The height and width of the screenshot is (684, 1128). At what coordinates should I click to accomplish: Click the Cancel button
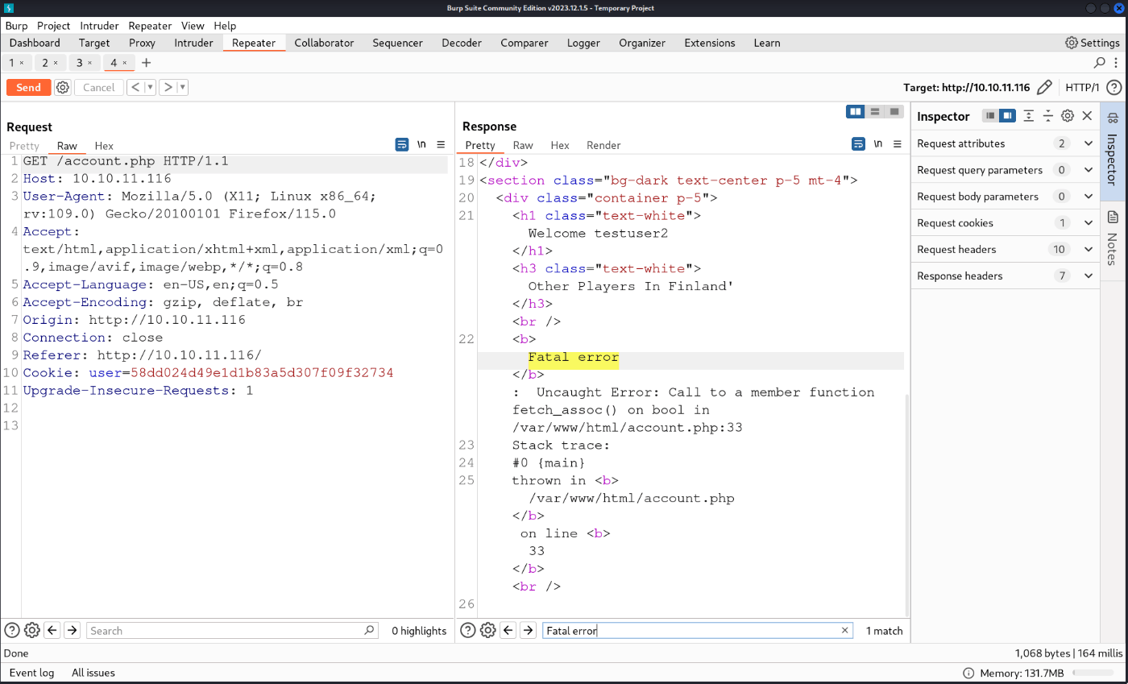(x=99, y=87)
